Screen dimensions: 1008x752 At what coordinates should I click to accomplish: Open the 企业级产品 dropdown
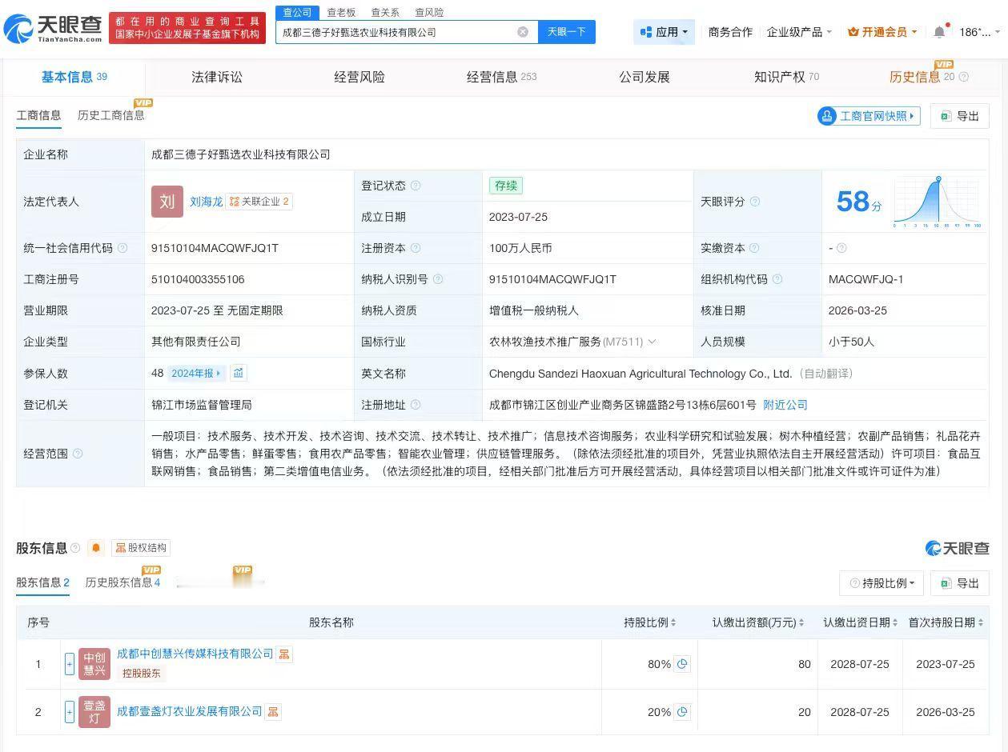(800, 32)
